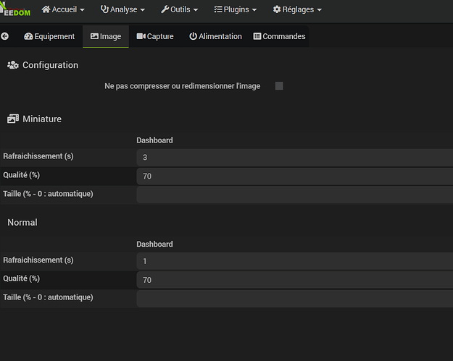The width and height of the screenshot is (453, 361).
Task: Go to the Commandes tab
Action: (x=279, y=36)
